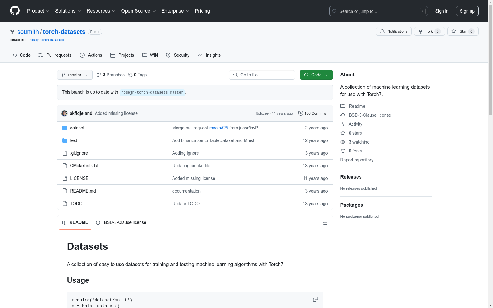Click the branch icon beside 3 Branches
The width and height of the screenshot is (493, 308).
[99, 75]
